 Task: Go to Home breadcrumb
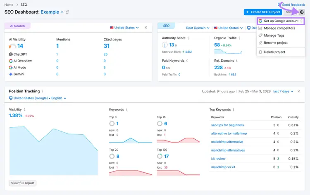click(x=9, y=5)
